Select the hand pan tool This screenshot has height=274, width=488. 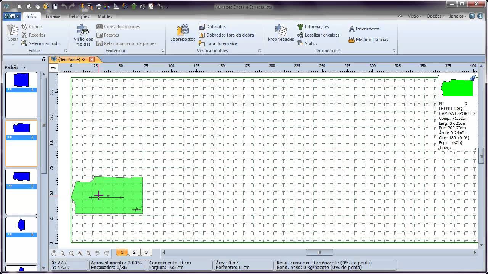pyautogui.click(x=54, y=253)
